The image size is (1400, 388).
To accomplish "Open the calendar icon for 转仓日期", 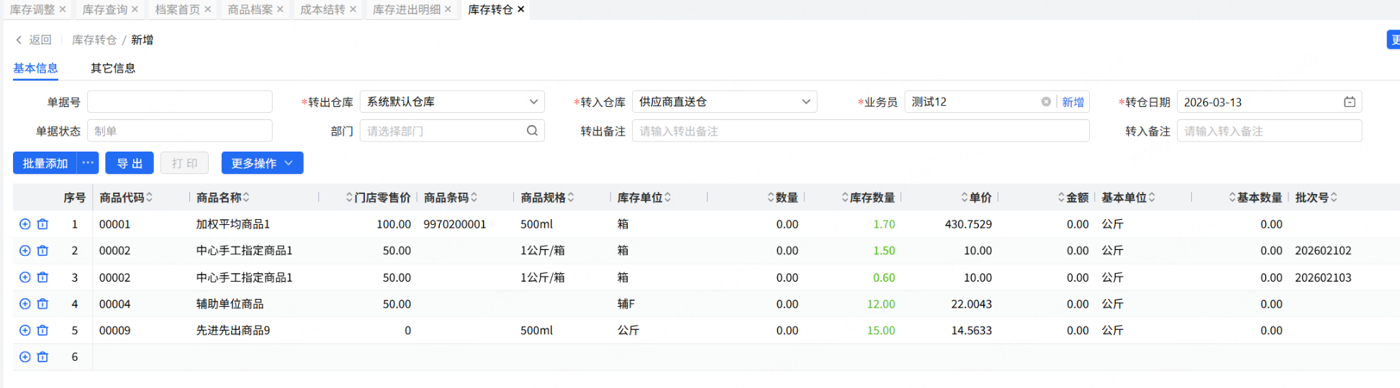I will tap(1350, 102).
